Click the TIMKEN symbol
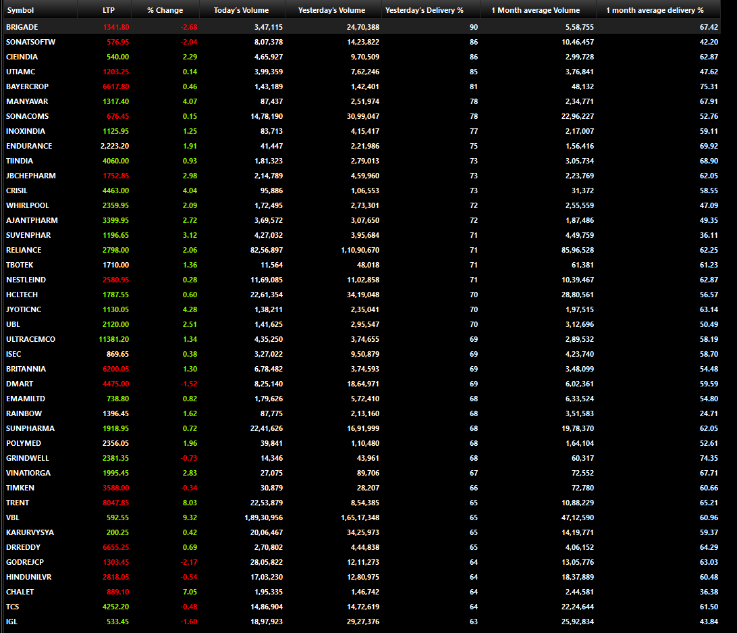Screen dimensions: 737x633 pos(20,488)
